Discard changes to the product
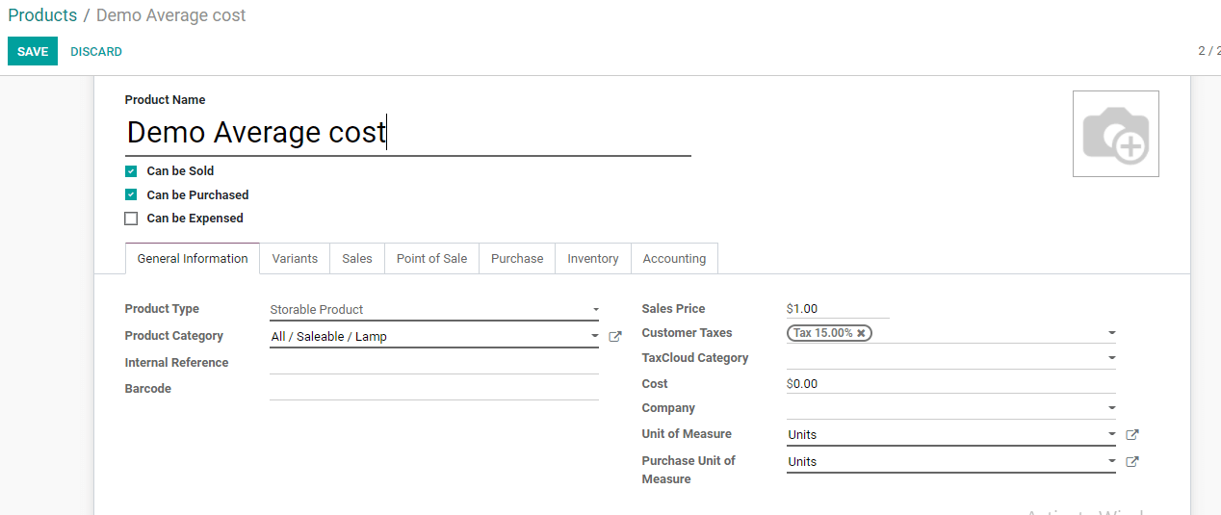The width and height of the screenshot is (1221, 515). (x=96, y=52)
